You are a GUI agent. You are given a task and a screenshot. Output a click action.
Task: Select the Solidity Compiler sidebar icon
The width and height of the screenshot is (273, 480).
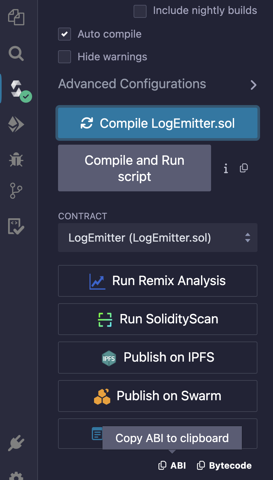[17, 89]
